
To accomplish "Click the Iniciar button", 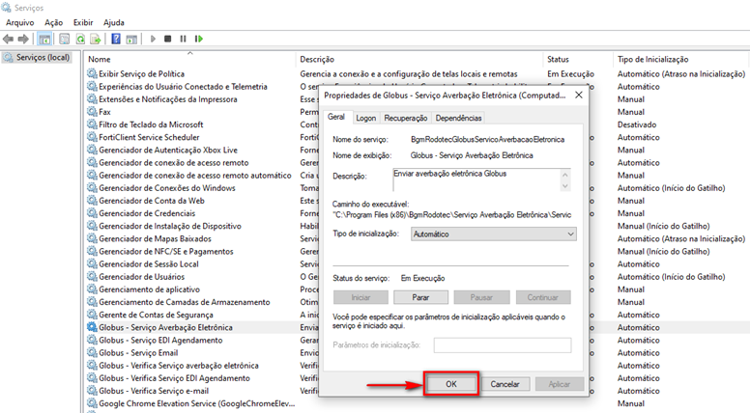I will click(361, 297).
